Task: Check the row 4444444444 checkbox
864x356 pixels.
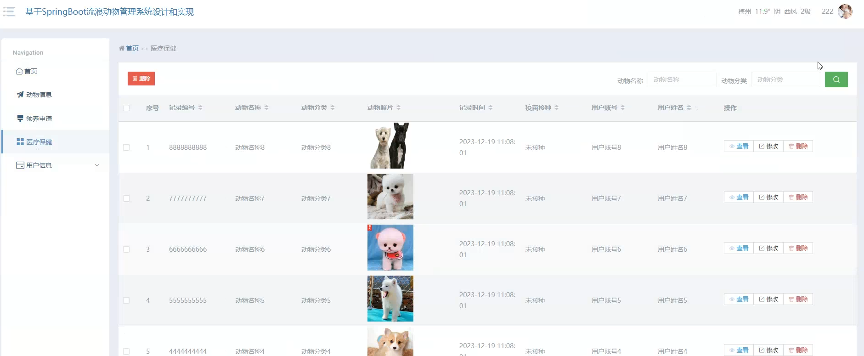Action: click(126, 351)
